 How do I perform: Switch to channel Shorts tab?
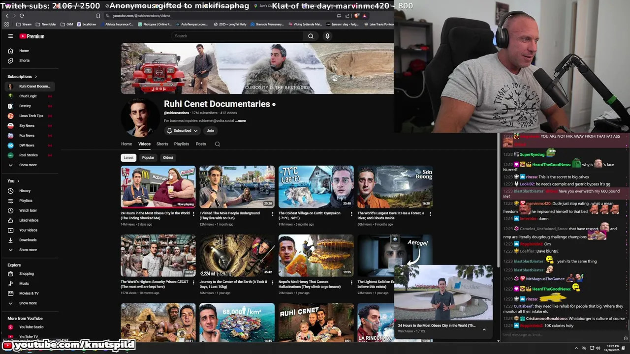(162, 144)
